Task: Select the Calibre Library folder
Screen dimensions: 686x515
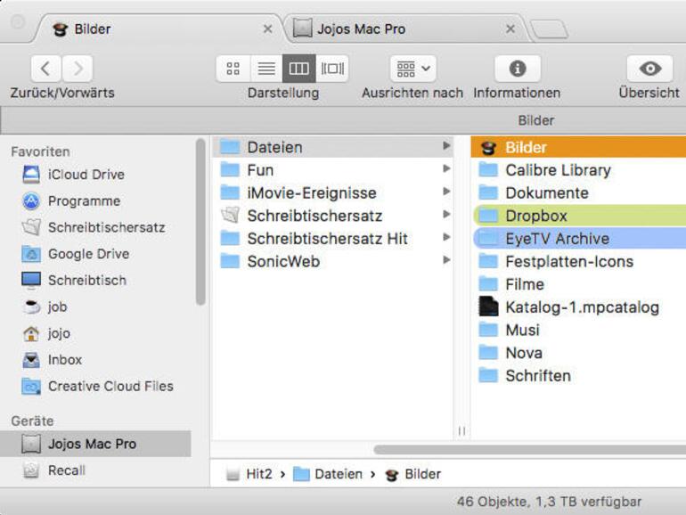Action: pyautogui.click(x=578, y=170)
